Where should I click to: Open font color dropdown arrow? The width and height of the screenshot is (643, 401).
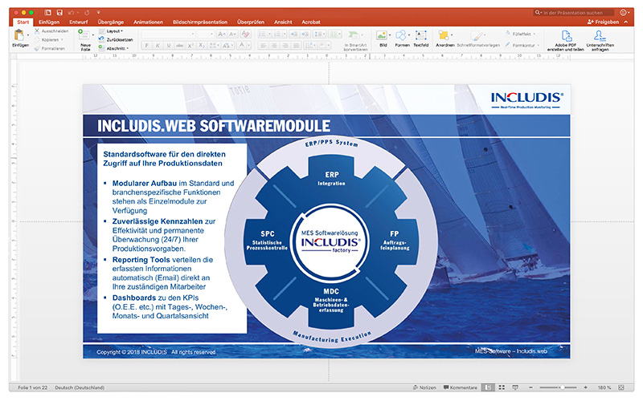[x=248, y=46]
